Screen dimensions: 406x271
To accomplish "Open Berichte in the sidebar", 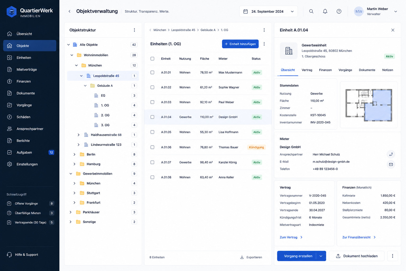I will [x=30, y=141].
